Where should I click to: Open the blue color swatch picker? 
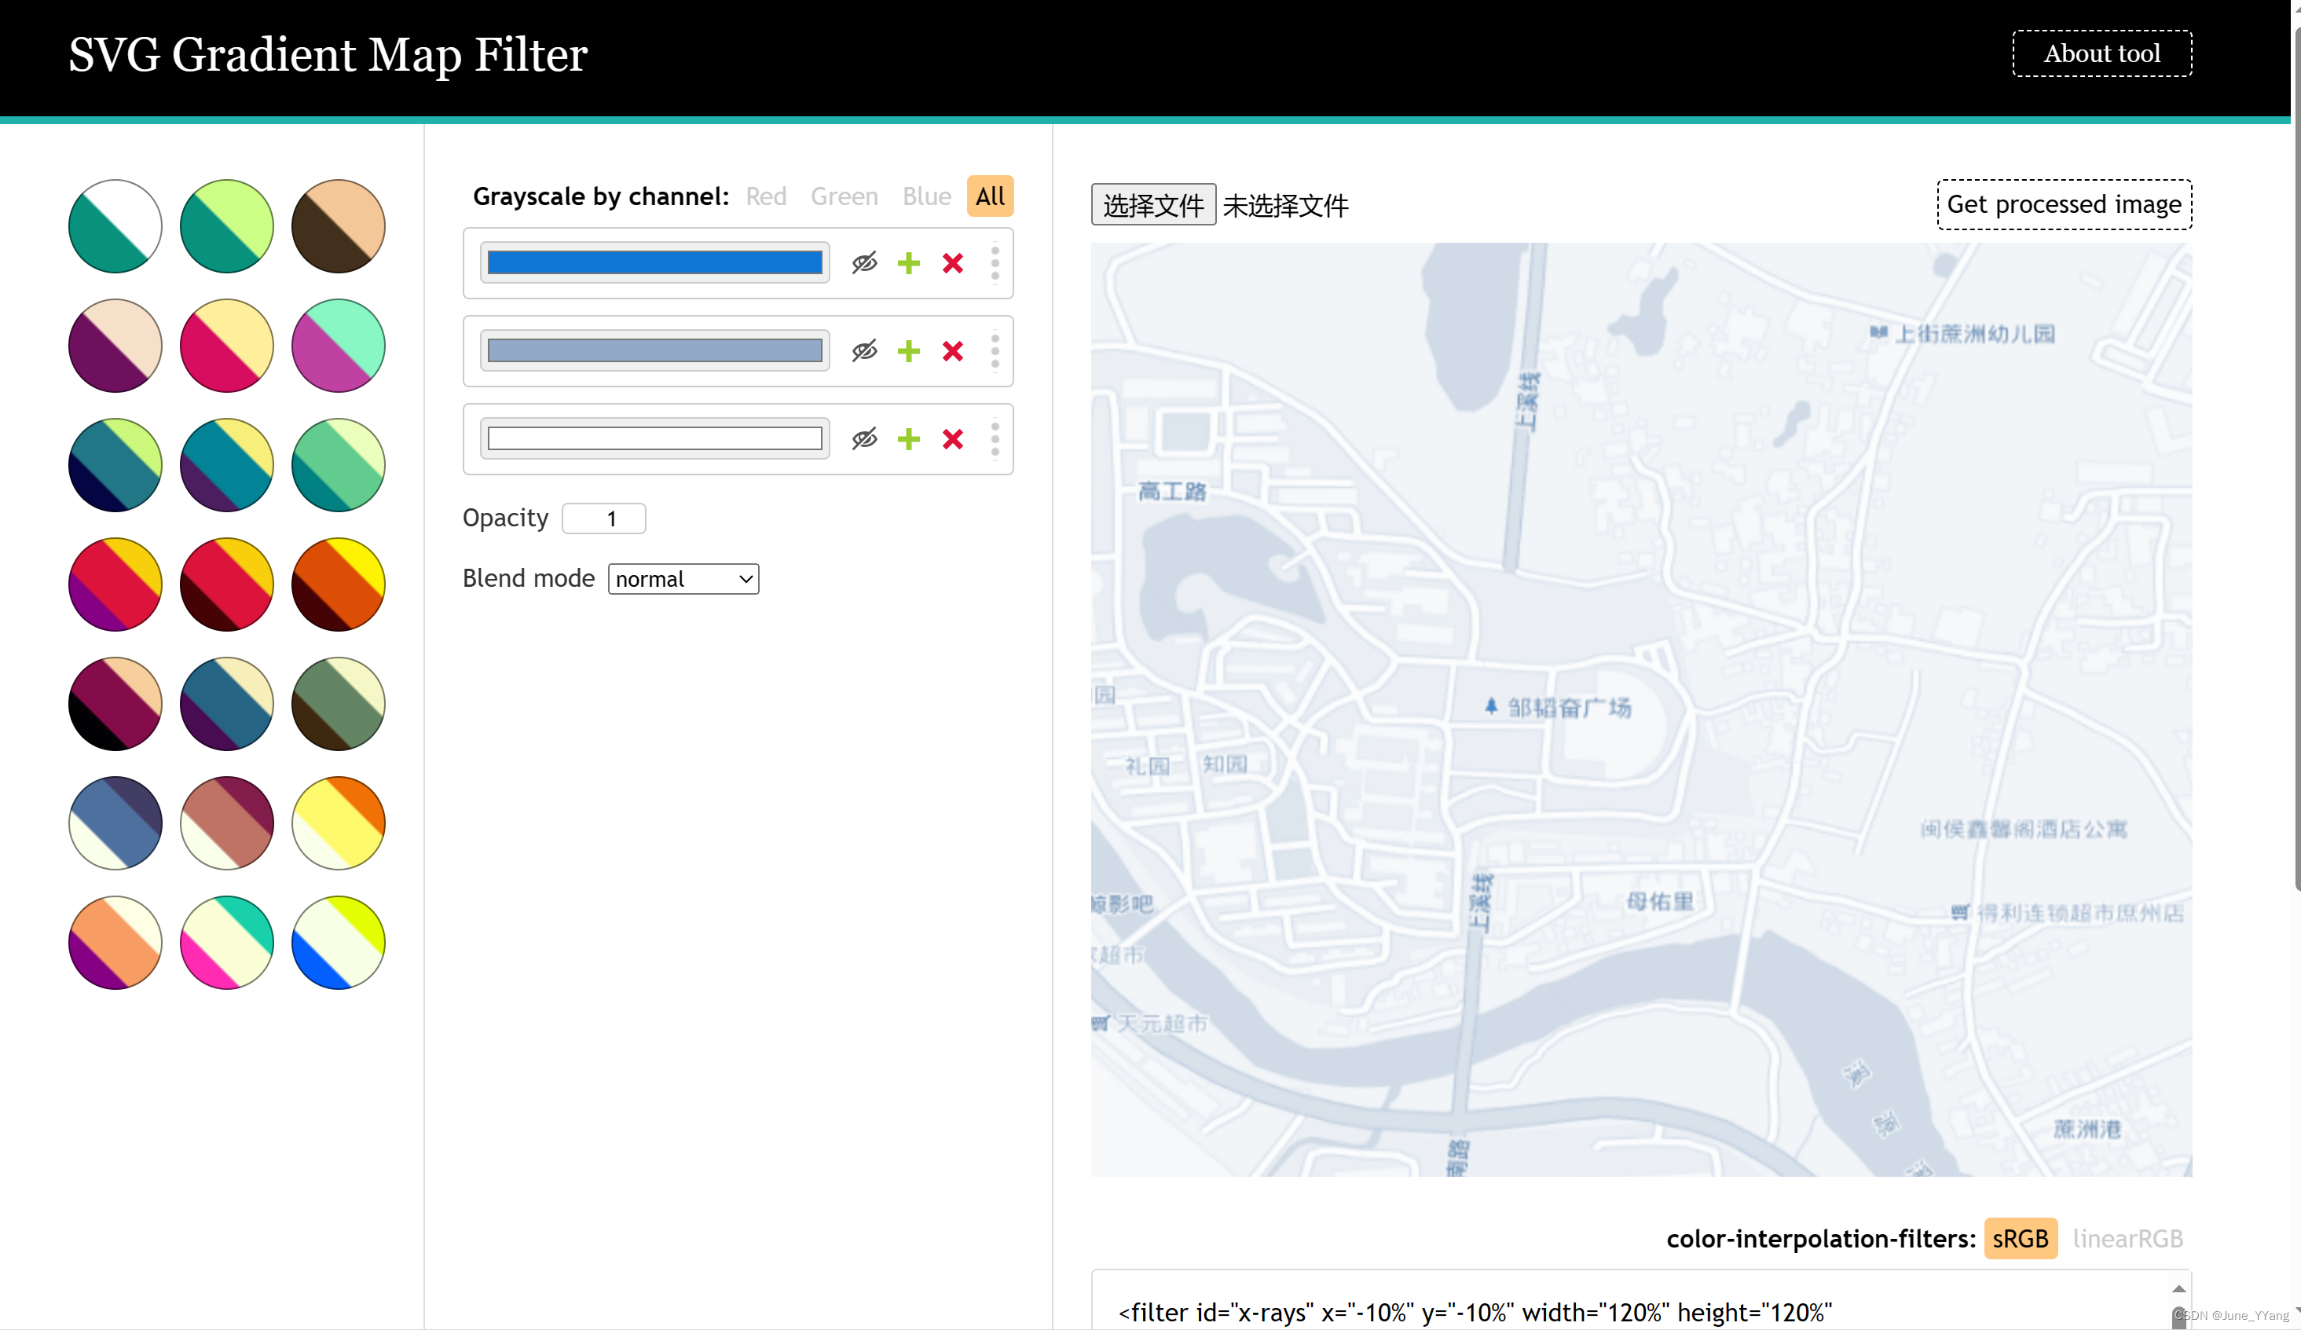coord(654,264)
